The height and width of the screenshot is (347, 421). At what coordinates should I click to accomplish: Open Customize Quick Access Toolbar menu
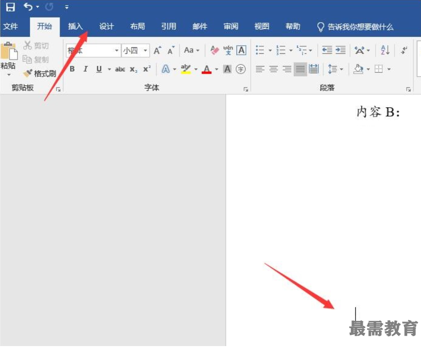[x=67, y=7]
